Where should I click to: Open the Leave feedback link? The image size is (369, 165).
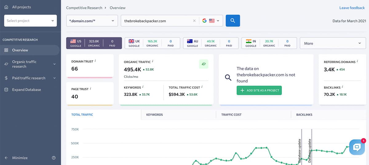352,8
